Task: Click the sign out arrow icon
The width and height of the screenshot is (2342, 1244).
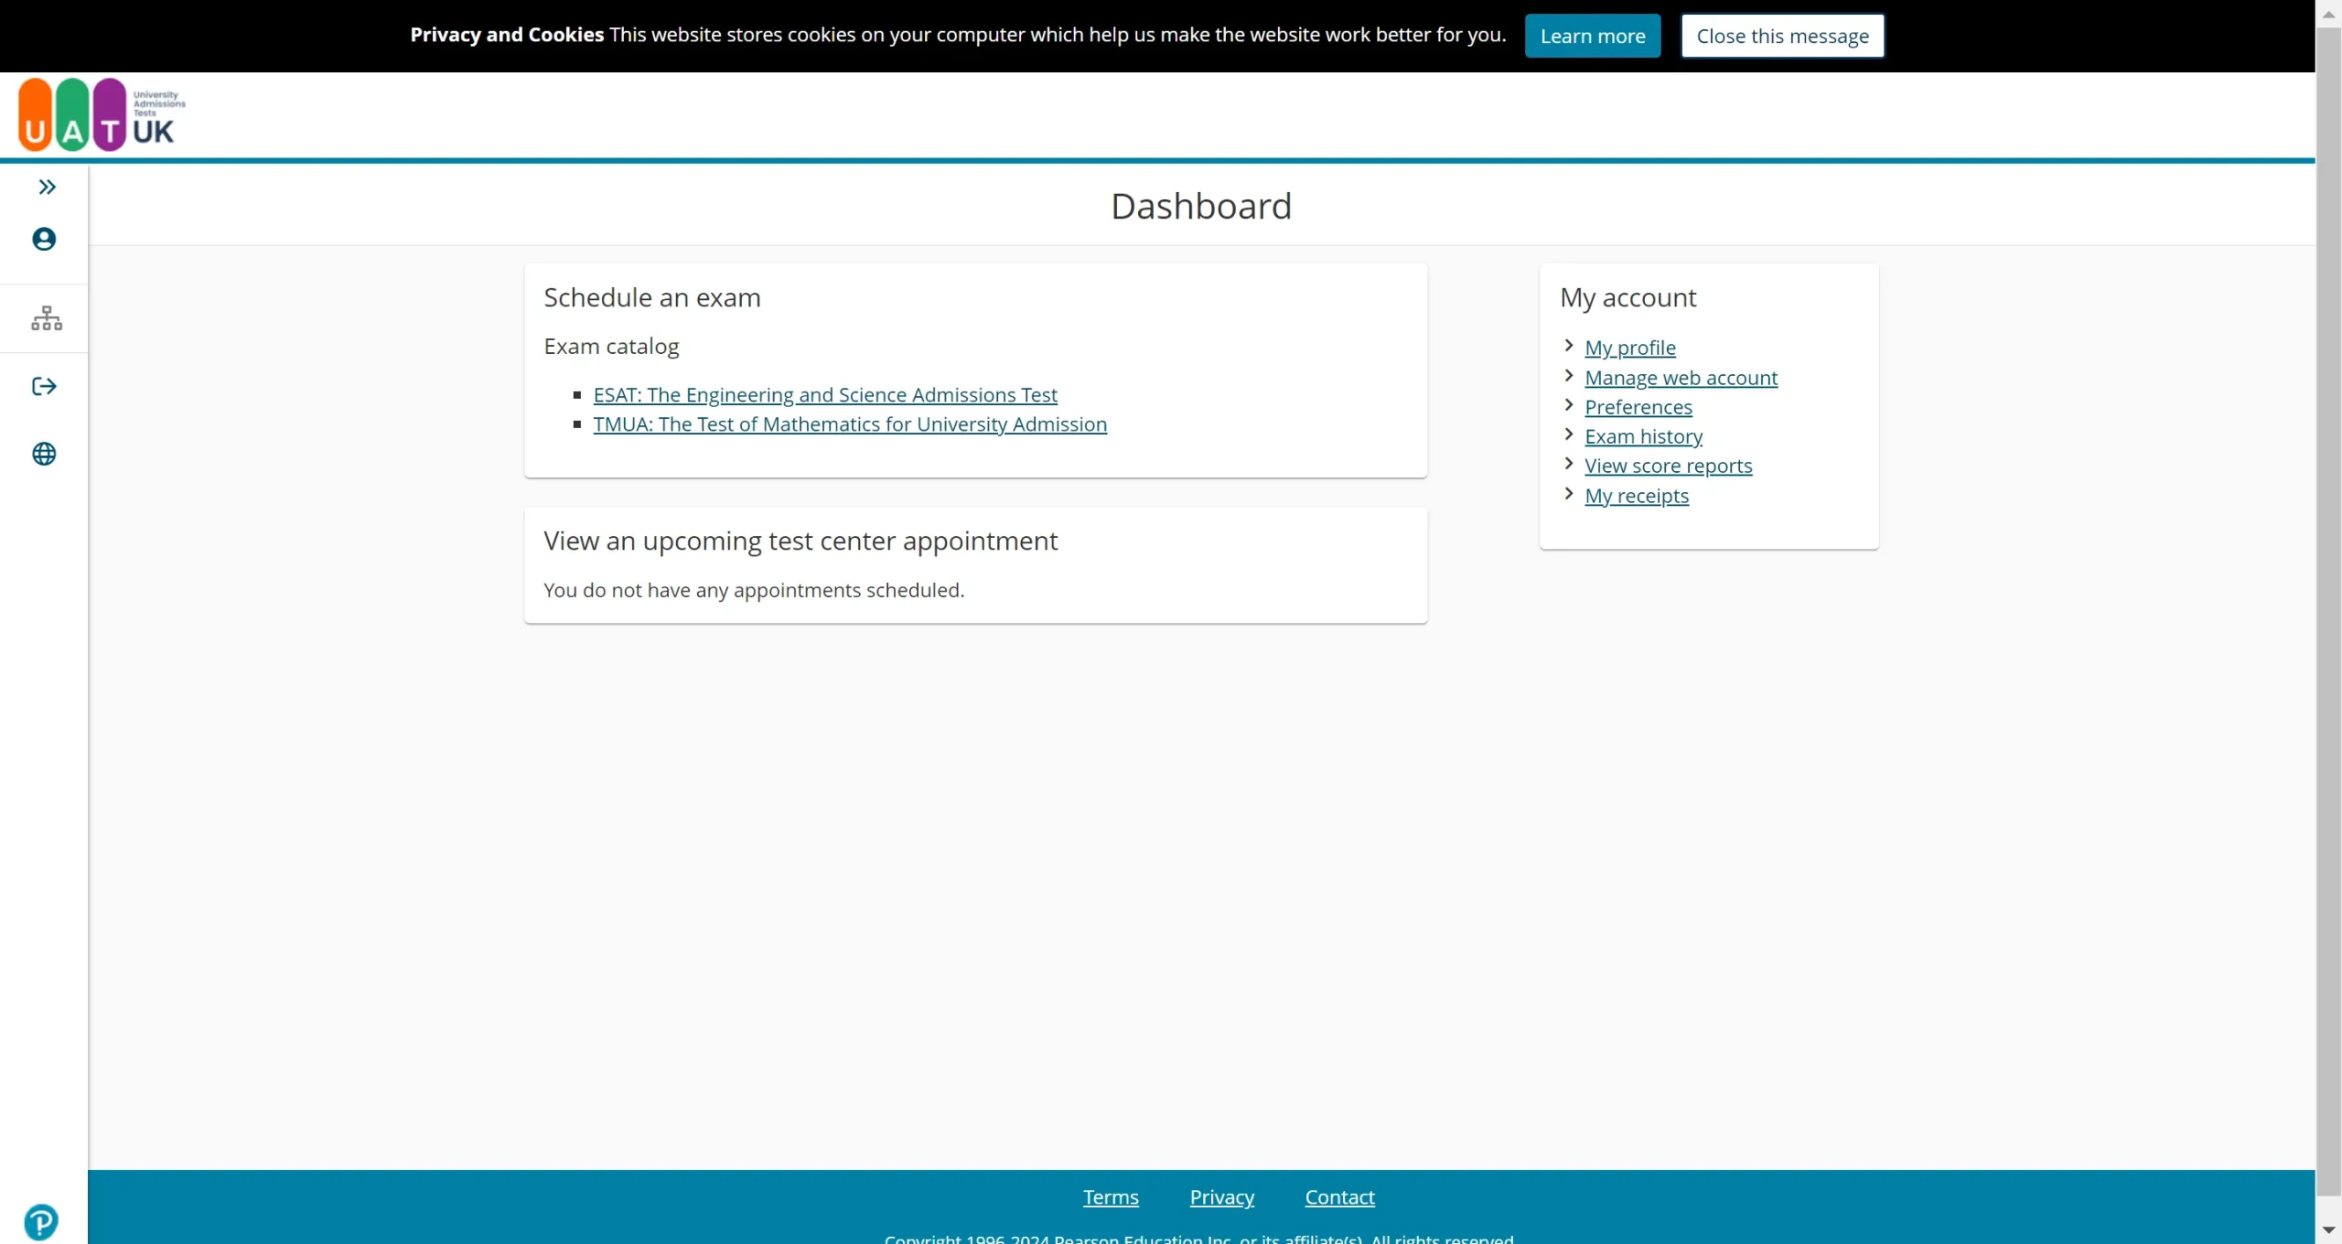Action: coord(44,386)
